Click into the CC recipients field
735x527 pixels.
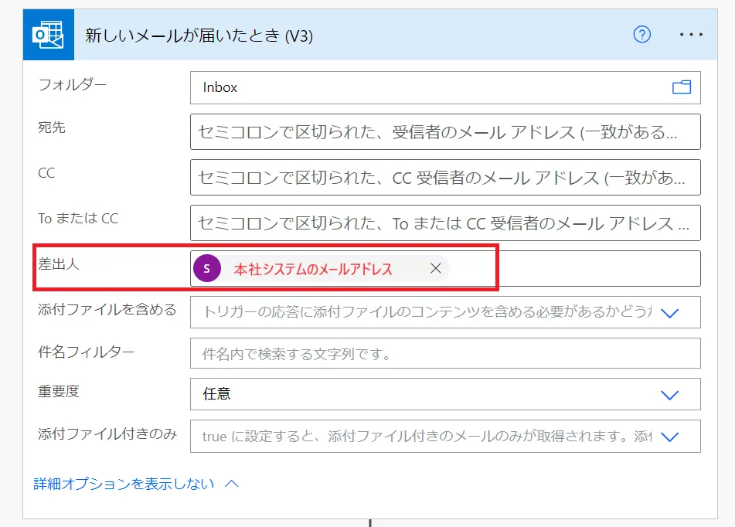click(x=444, y=178)
